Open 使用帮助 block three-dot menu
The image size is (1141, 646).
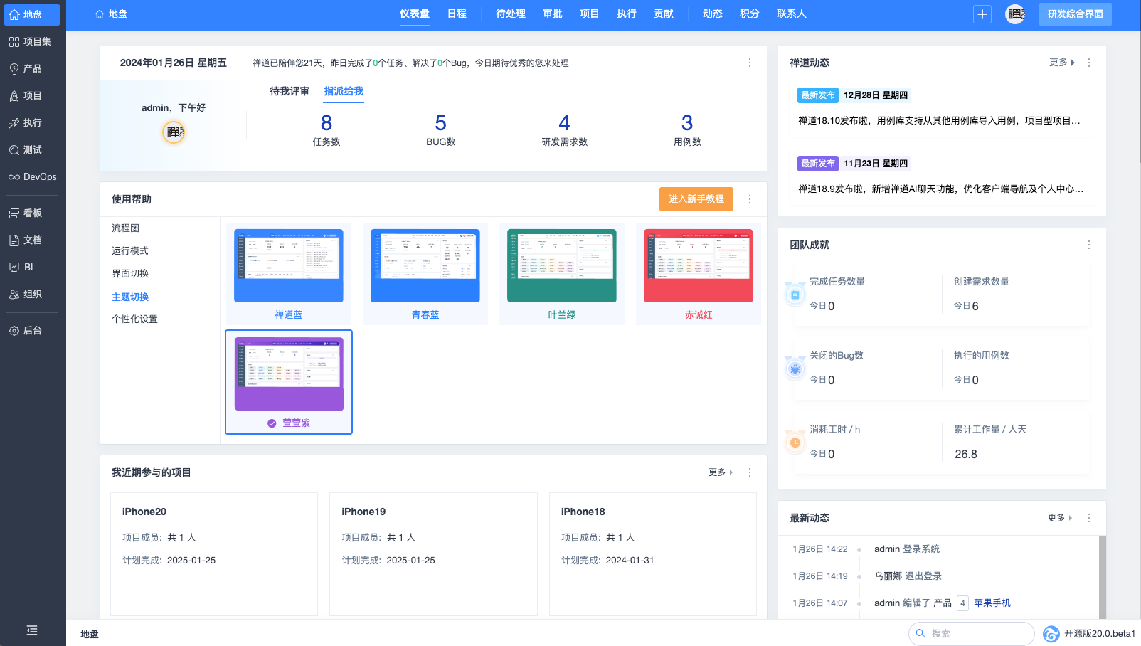pyautogui.click(x=750, y=199)
